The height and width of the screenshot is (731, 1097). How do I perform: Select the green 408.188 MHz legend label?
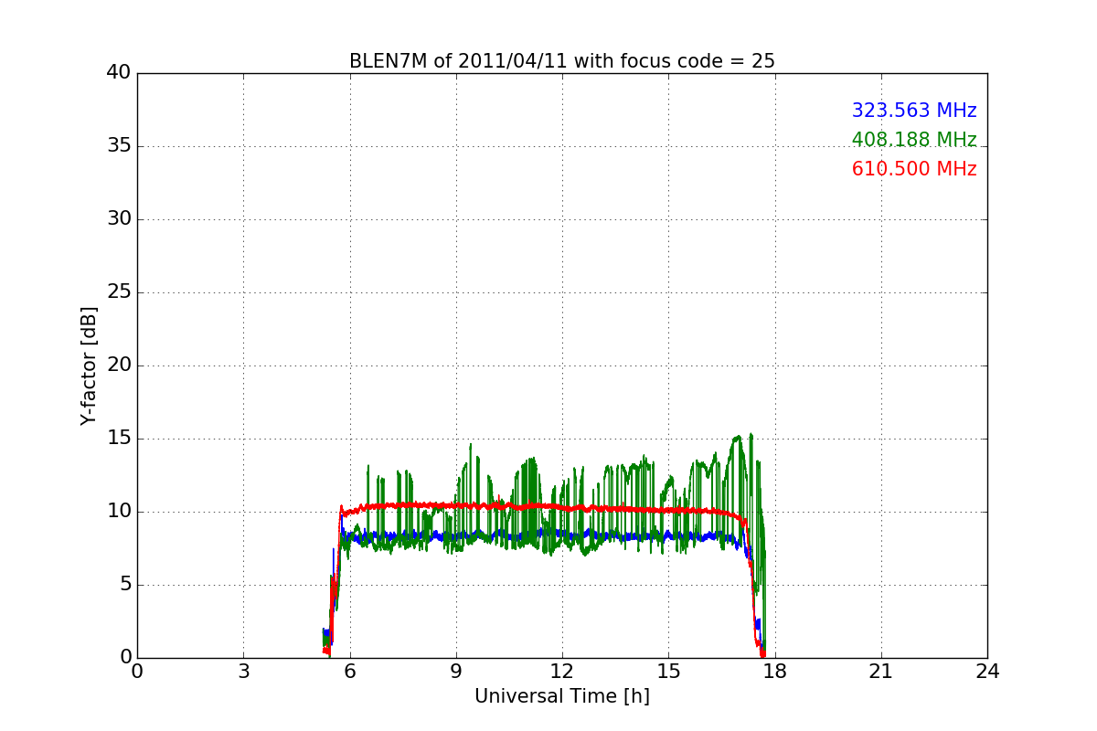tap(914, 140)
